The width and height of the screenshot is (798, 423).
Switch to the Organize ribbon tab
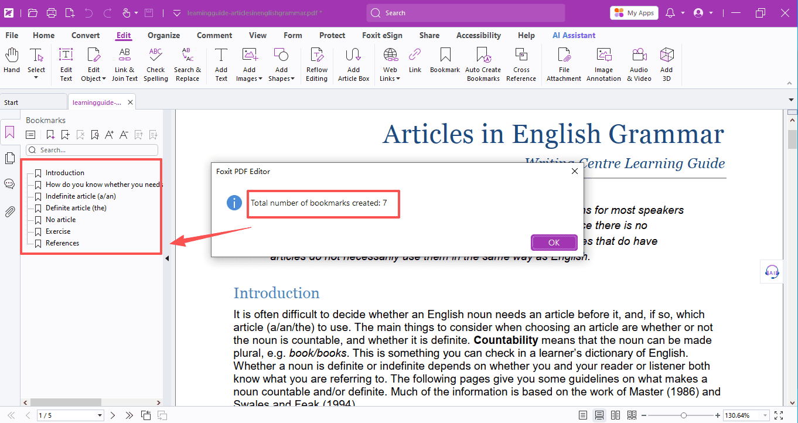click(x=163, y=35)
